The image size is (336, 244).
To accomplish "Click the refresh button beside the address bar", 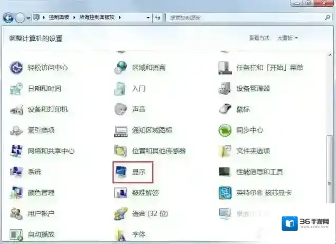I will [x=157, y=17].
